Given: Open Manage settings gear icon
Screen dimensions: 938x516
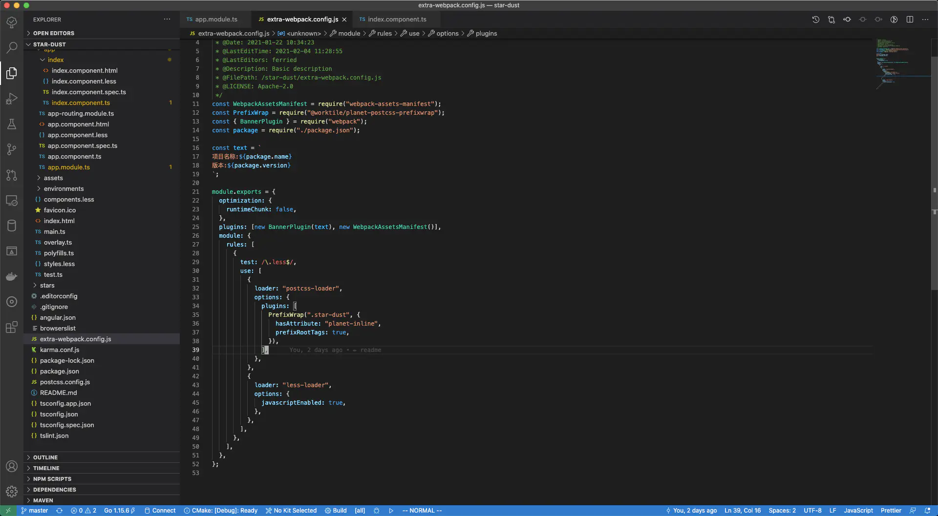Looking at the screenshot, I should pos(12,491).
